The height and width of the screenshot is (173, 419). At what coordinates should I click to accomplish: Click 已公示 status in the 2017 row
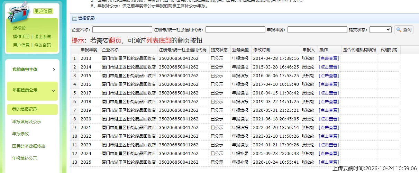217,93
